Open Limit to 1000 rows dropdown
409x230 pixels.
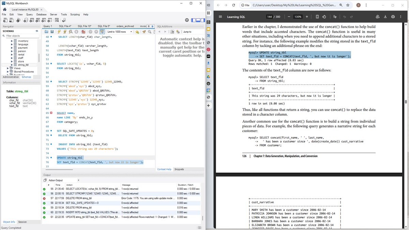[119, 32]
